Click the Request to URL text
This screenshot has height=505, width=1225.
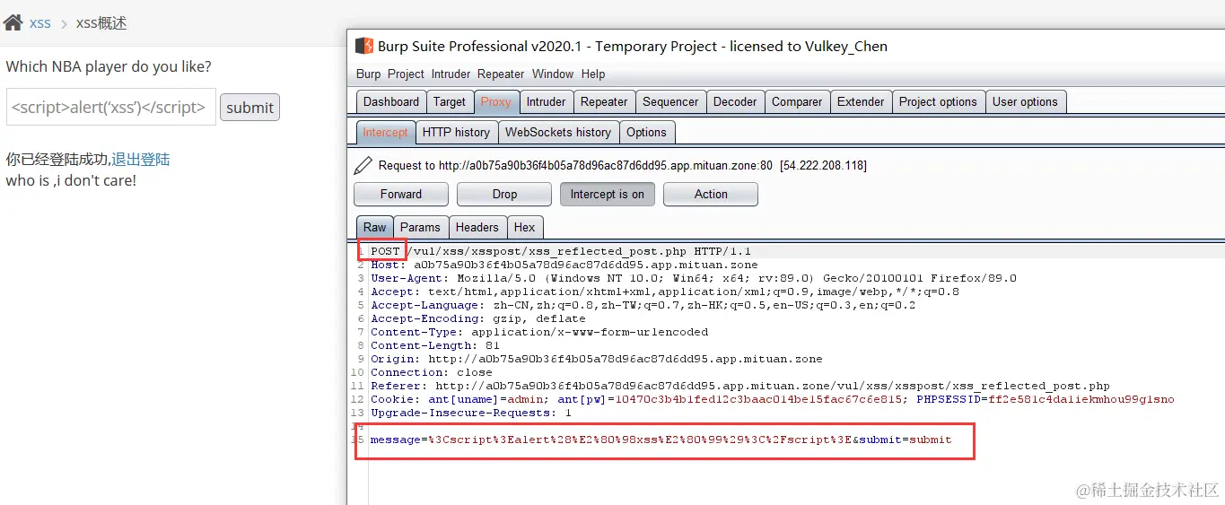(622, 166)
